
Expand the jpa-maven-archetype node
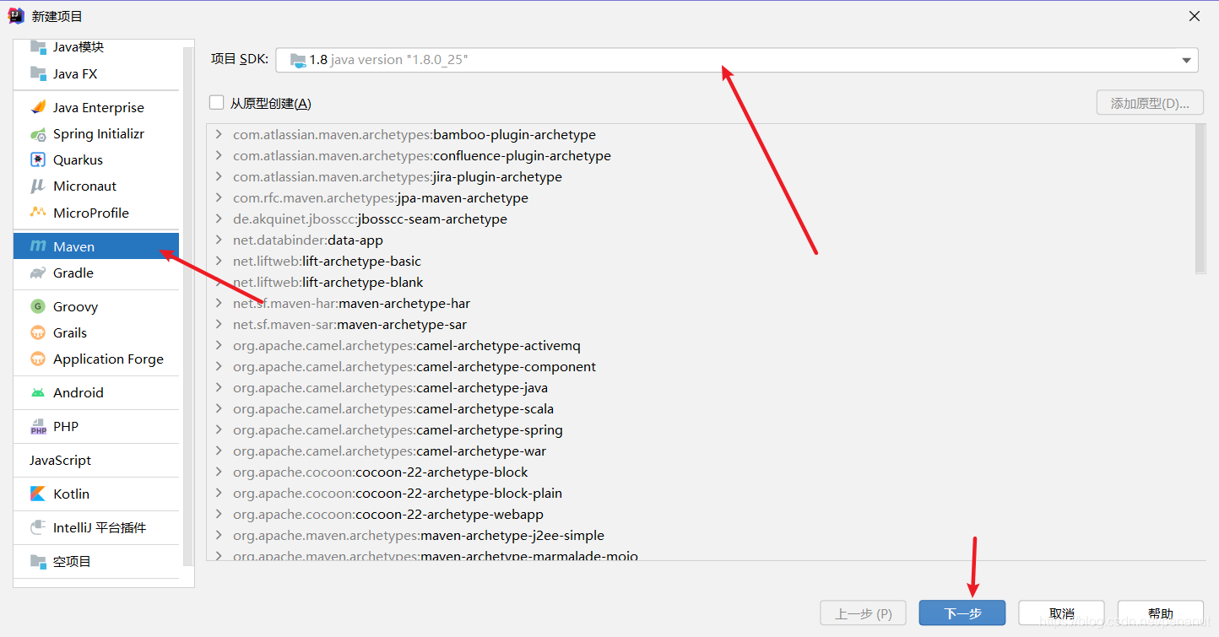[x=219, y=197]
